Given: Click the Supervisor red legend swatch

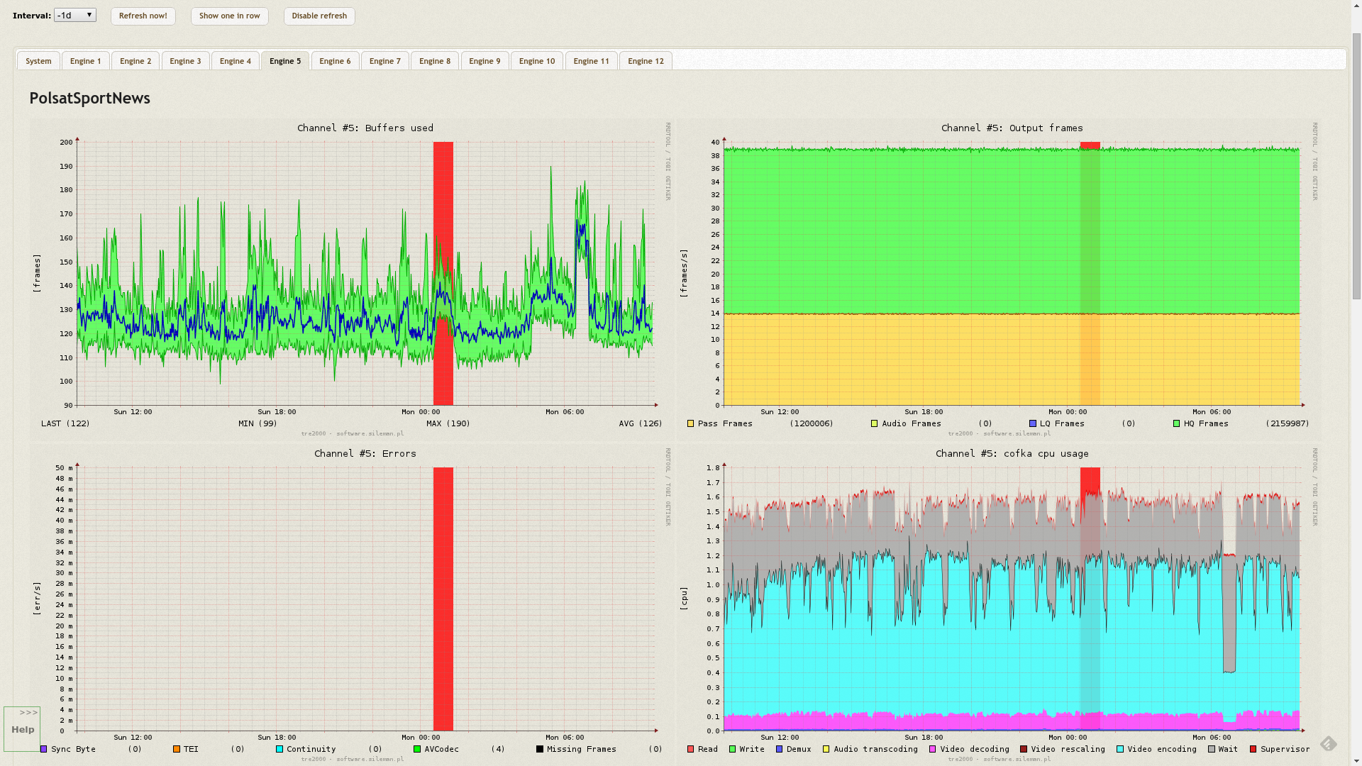Looking at the screenshot, I should point(1253,749).
